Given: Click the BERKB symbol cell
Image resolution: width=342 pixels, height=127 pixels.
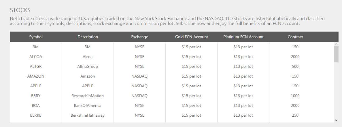Looking at the screenshot, I should point(36,115).
